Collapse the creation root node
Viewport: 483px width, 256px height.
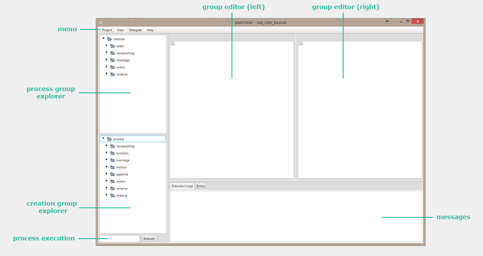tap(103, 39)
